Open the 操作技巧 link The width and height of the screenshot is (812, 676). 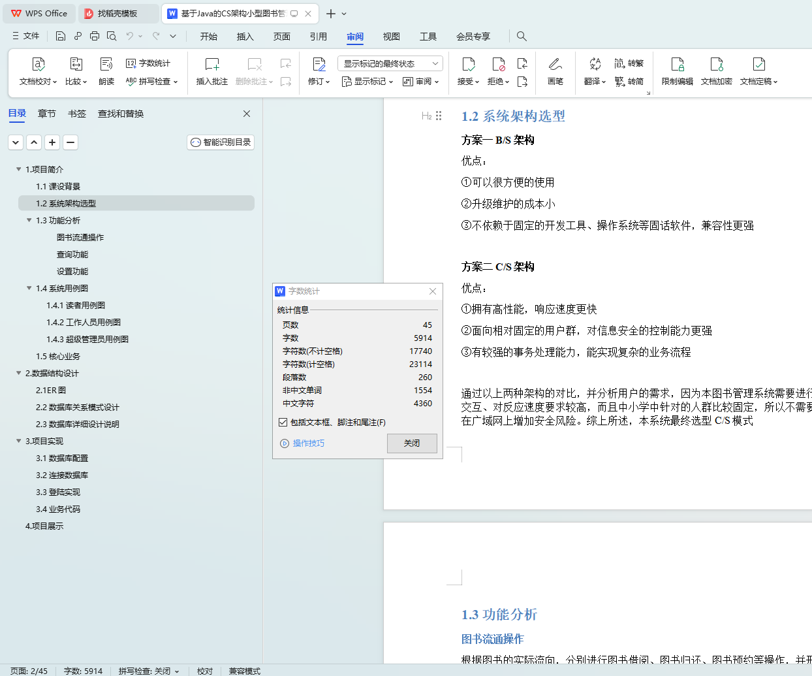coord(302,443)
